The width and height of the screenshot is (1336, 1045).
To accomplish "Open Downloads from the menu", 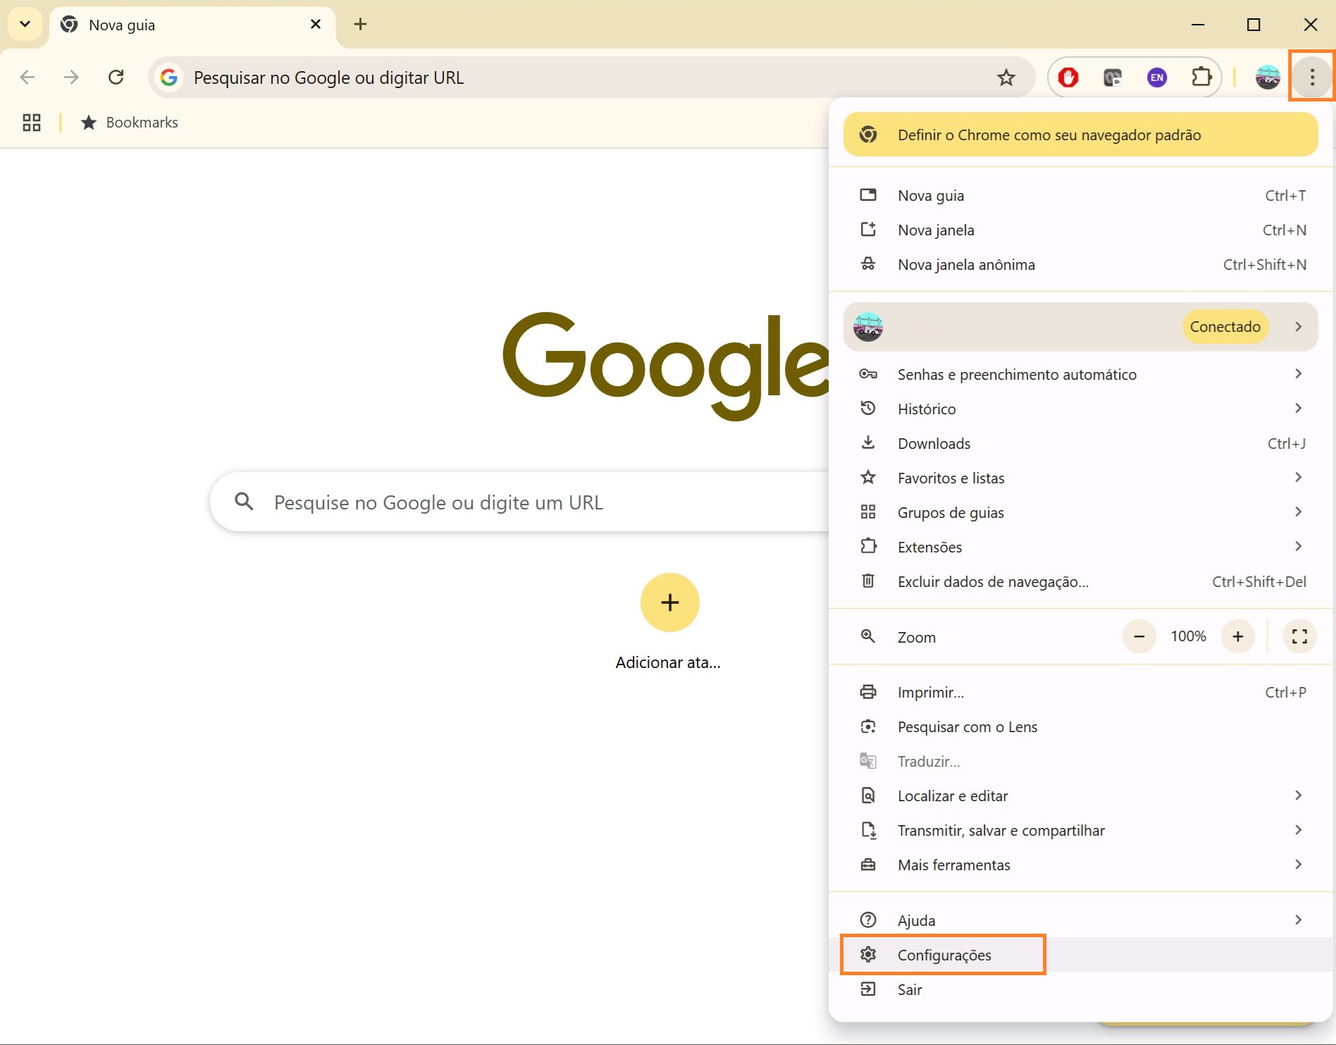I will pyautogui.click(x=1082, y=444).
